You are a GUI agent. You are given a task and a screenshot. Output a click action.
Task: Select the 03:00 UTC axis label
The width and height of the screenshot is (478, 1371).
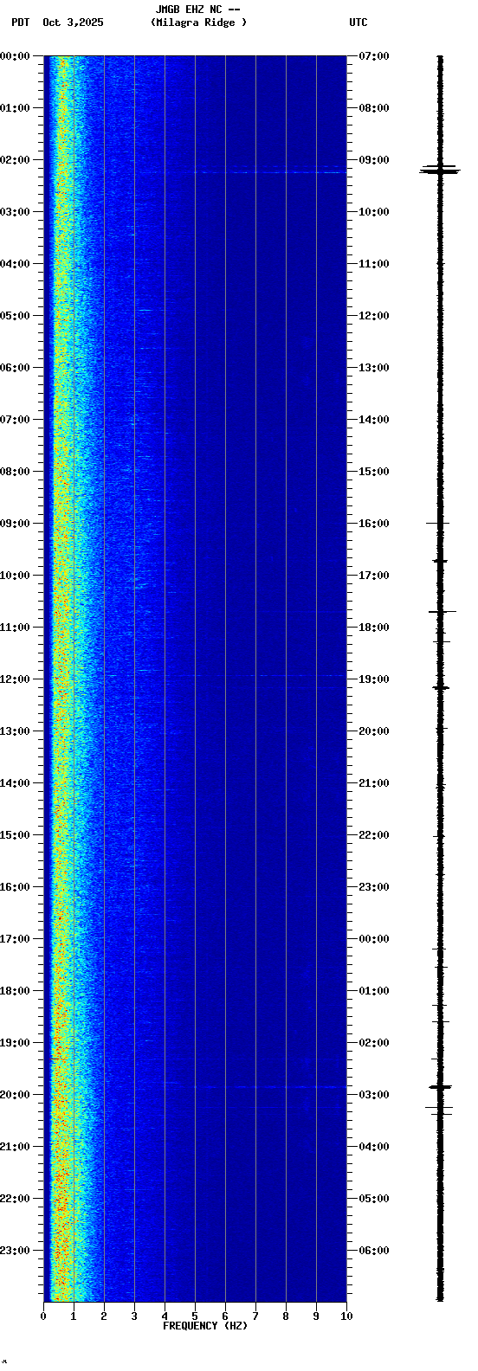pos(374,1095)
